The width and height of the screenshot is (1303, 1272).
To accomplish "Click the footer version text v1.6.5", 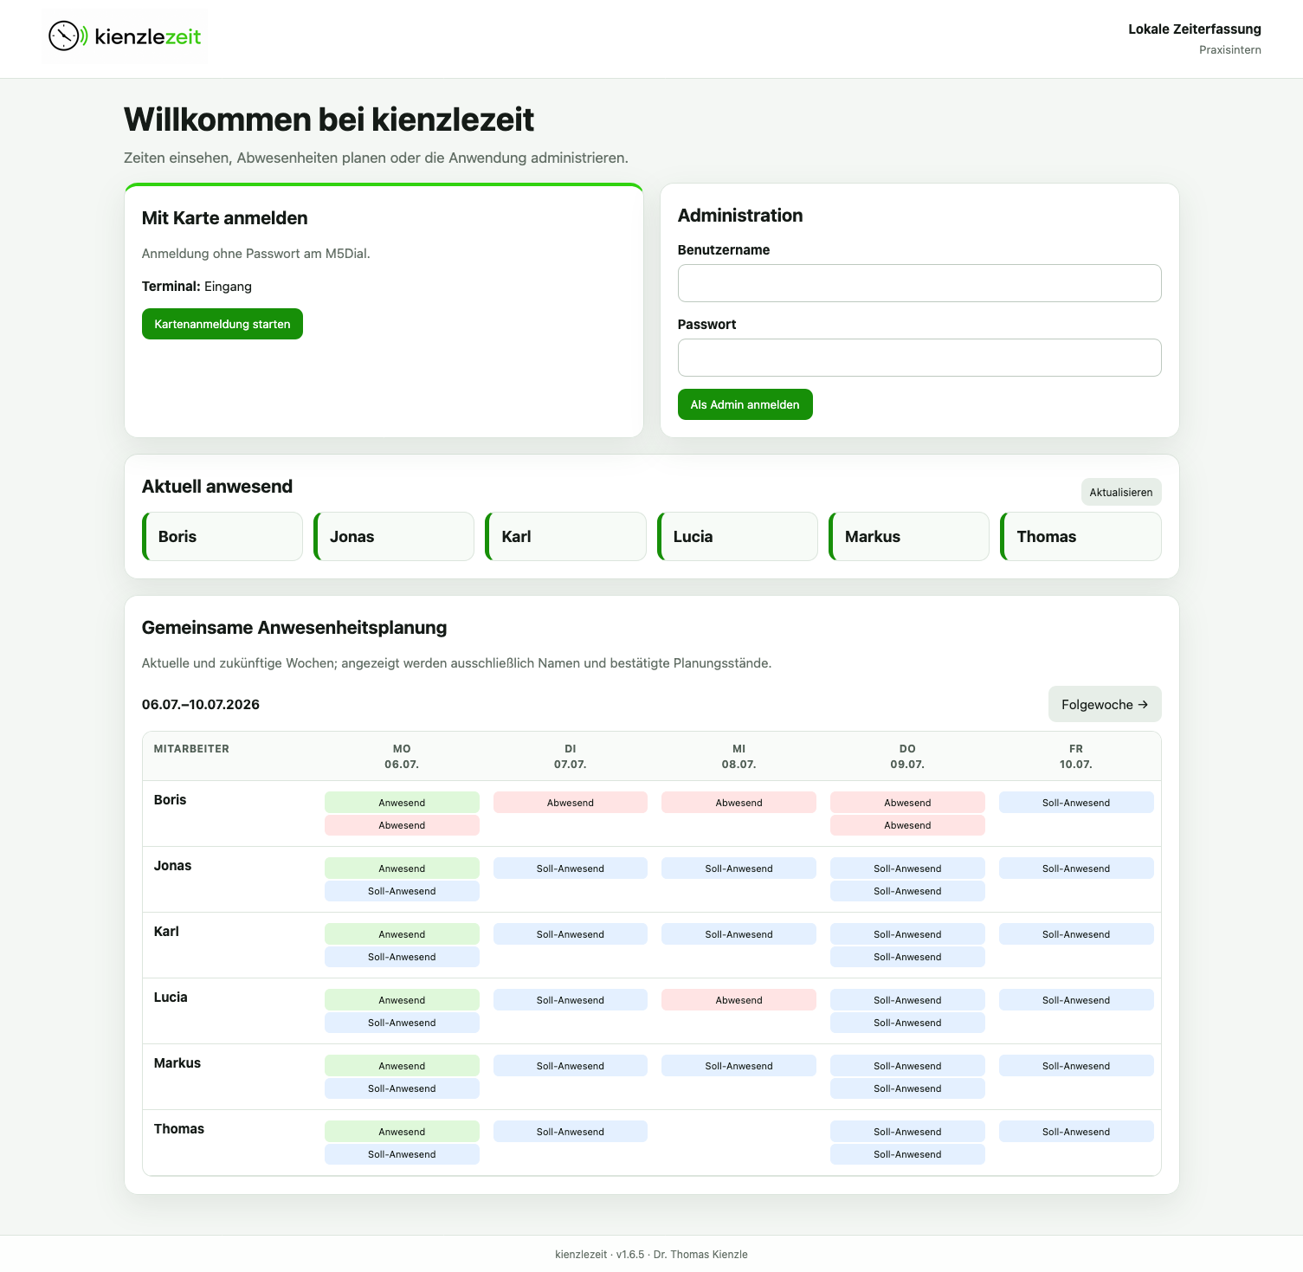I will [630, 1255].
